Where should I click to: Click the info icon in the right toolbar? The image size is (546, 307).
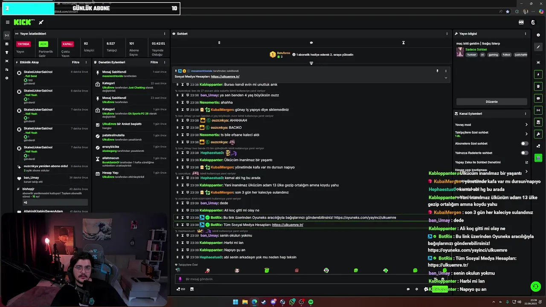[x=538, y=35]
